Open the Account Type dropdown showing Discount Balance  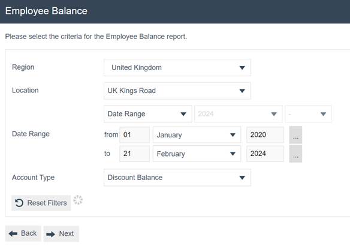[x=177, y=178]
